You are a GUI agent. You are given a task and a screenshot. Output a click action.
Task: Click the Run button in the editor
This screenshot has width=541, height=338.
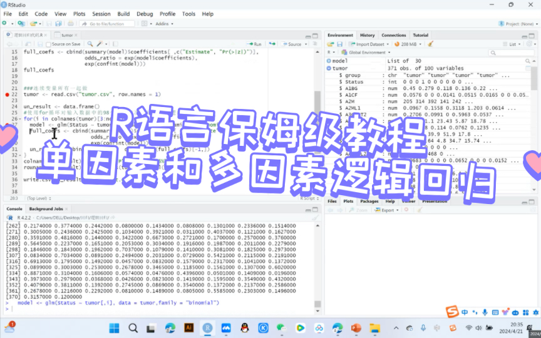[x=254, y=44]
